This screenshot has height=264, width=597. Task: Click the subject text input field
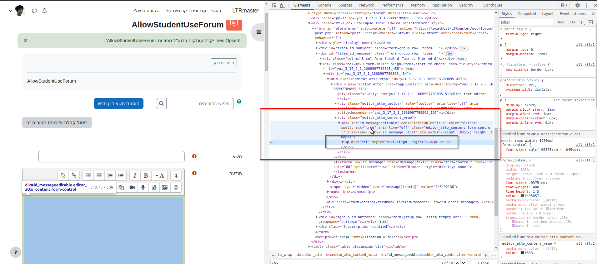(112, 156)
